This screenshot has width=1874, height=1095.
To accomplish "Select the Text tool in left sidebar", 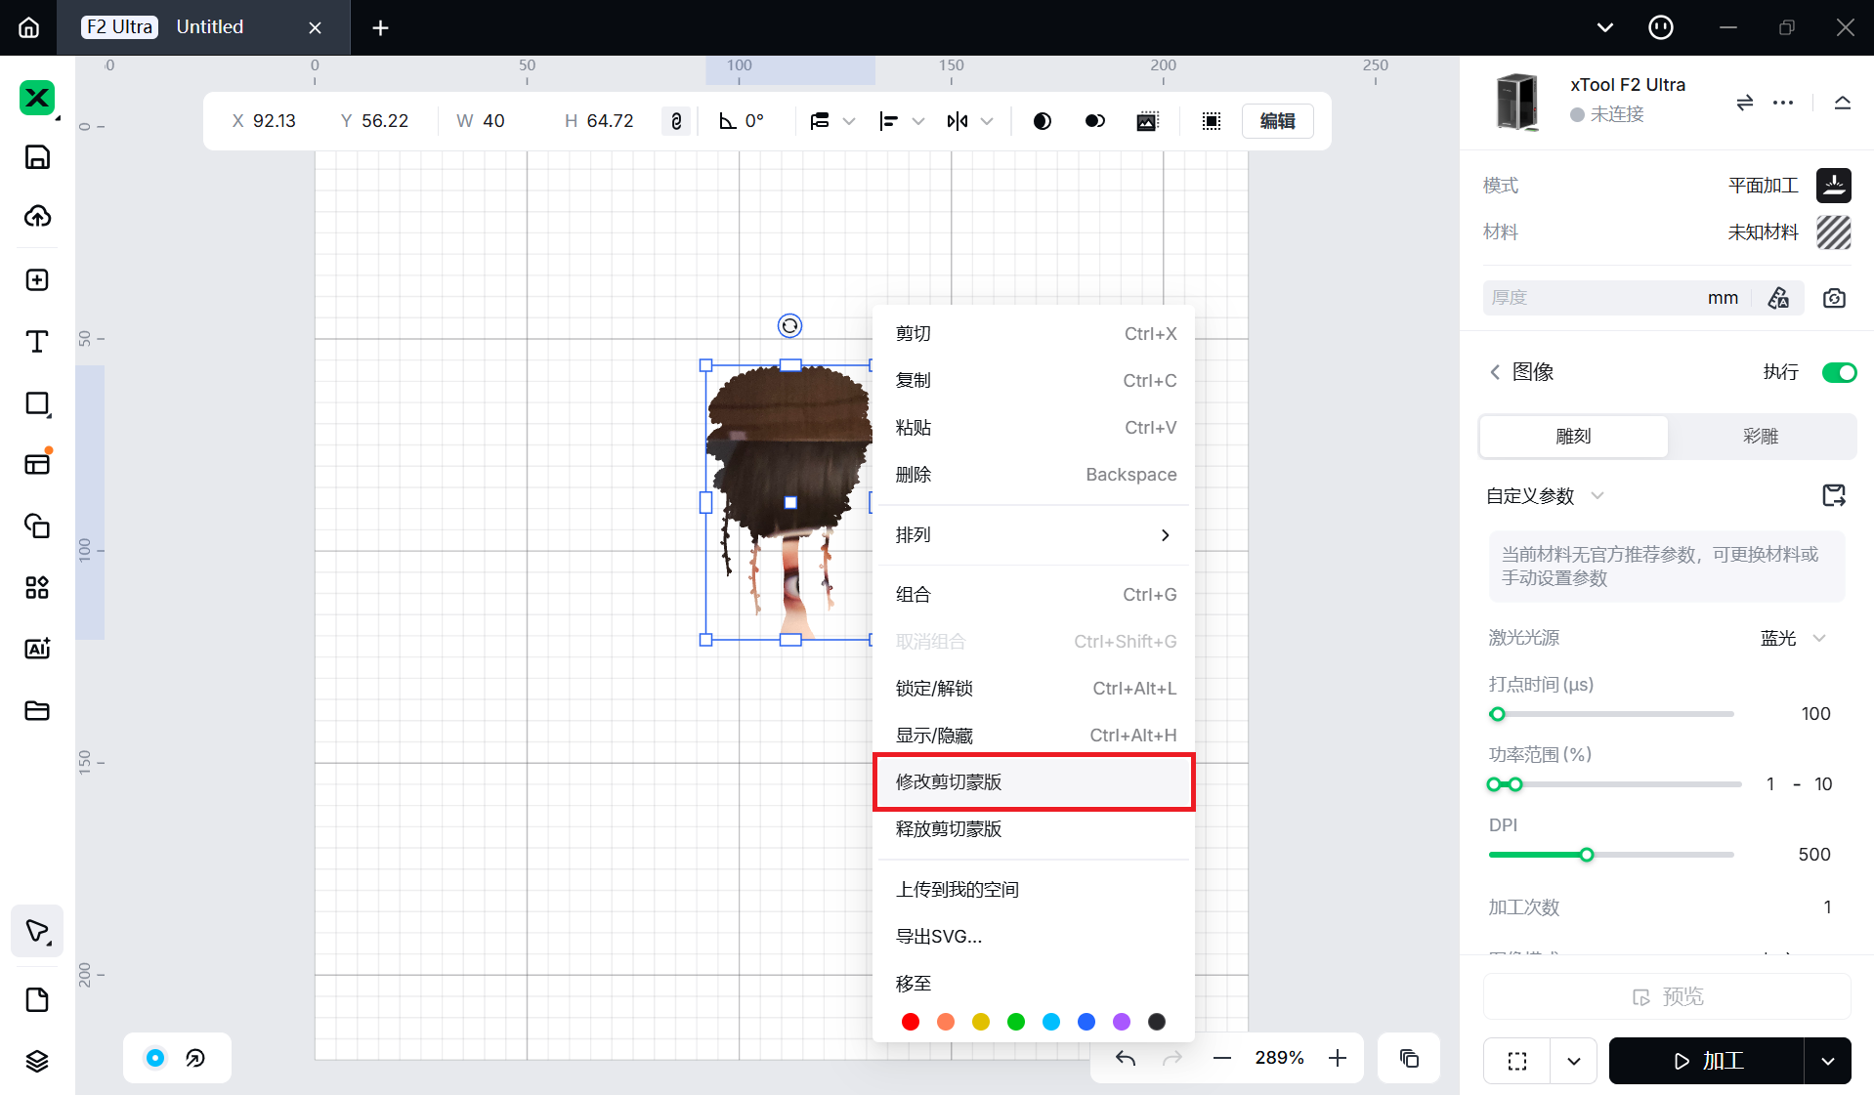I will pyautogui.click(x=37, y=342).
